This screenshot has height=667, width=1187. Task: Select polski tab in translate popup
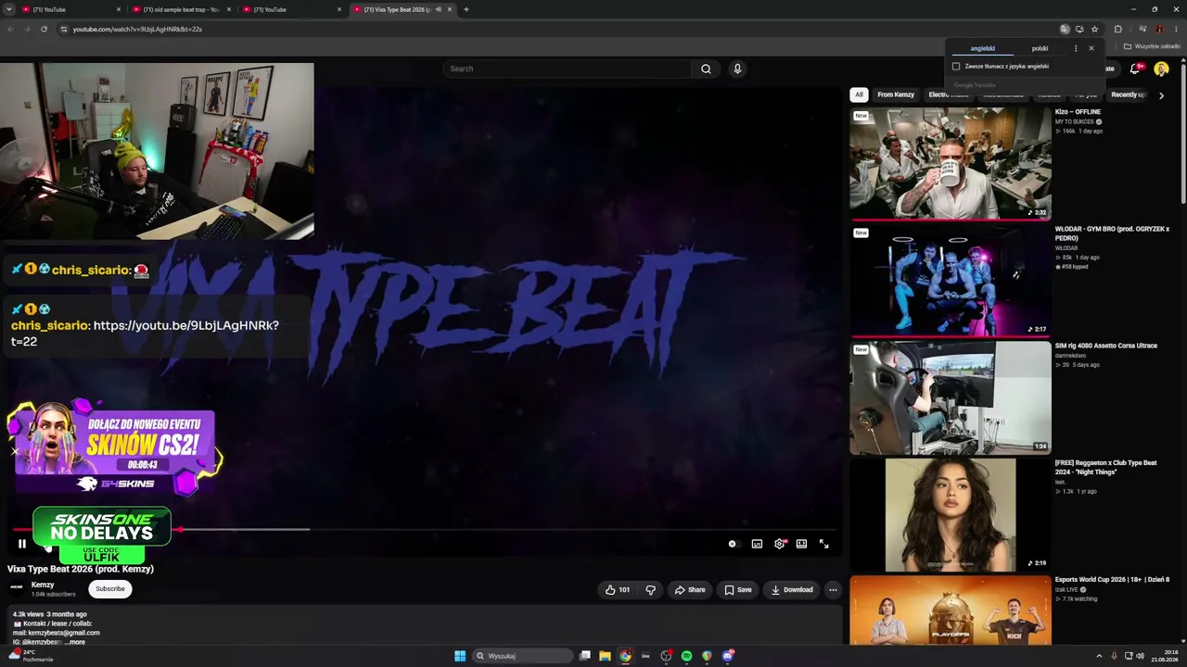(x=1040, y=48)
